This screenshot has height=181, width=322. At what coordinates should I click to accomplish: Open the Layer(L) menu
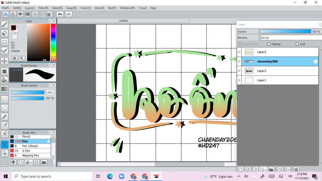[x=30, y=8]
